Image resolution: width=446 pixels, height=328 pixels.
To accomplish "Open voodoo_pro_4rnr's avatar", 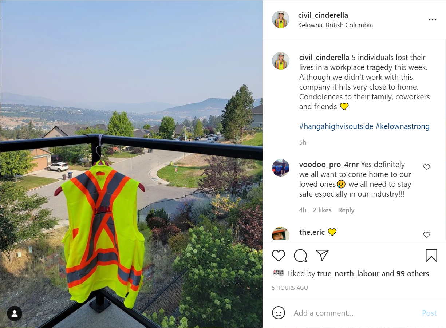I will coord(281,168).
